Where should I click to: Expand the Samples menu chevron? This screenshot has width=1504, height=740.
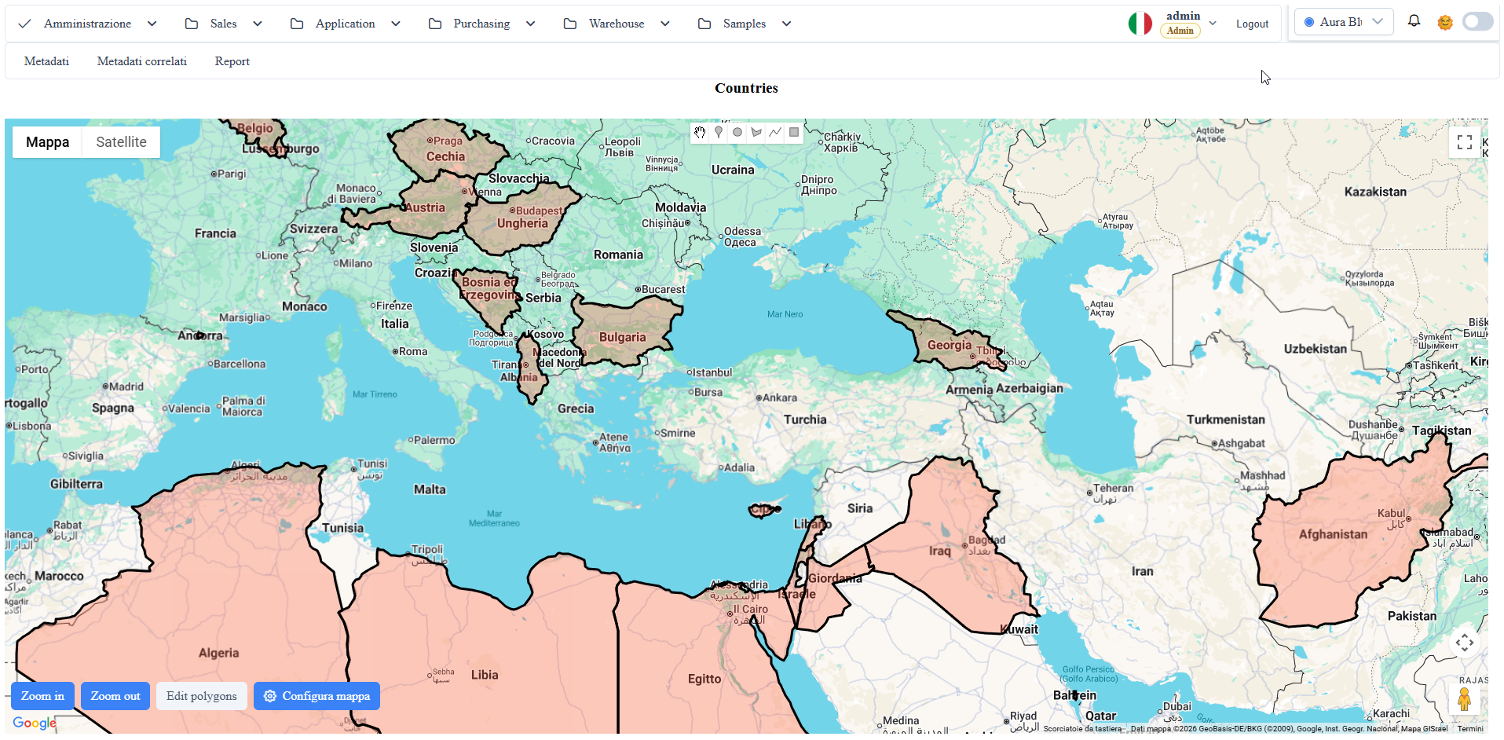(787, 24)
